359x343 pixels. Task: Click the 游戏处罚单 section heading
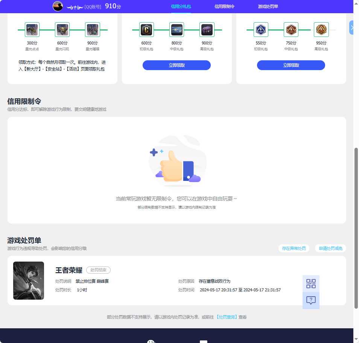(24, 240)
